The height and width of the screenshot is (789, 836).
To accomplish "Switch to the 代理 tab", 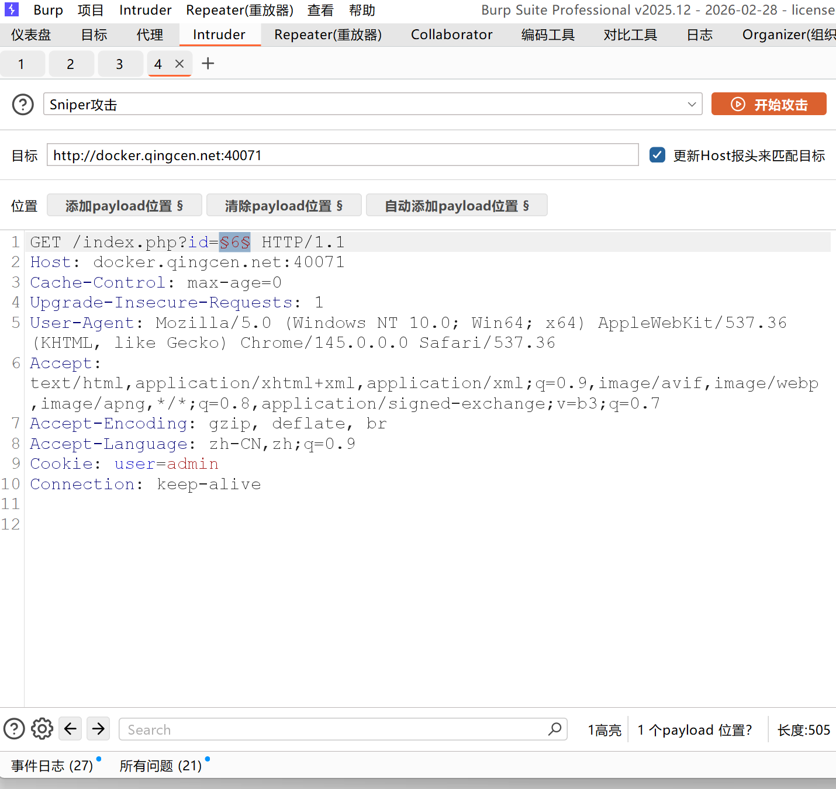I will point(150,35).
